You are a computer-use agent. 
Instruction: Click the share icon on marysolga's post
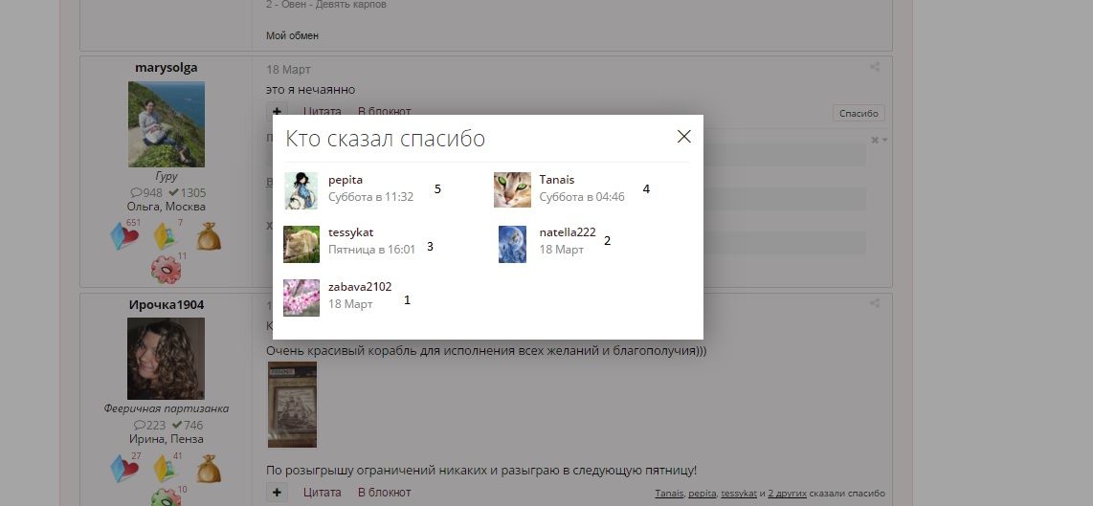click(875, 68)
